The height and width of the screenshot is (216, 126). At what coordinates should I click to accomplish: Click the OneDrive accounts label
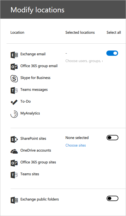coord(36,150)
